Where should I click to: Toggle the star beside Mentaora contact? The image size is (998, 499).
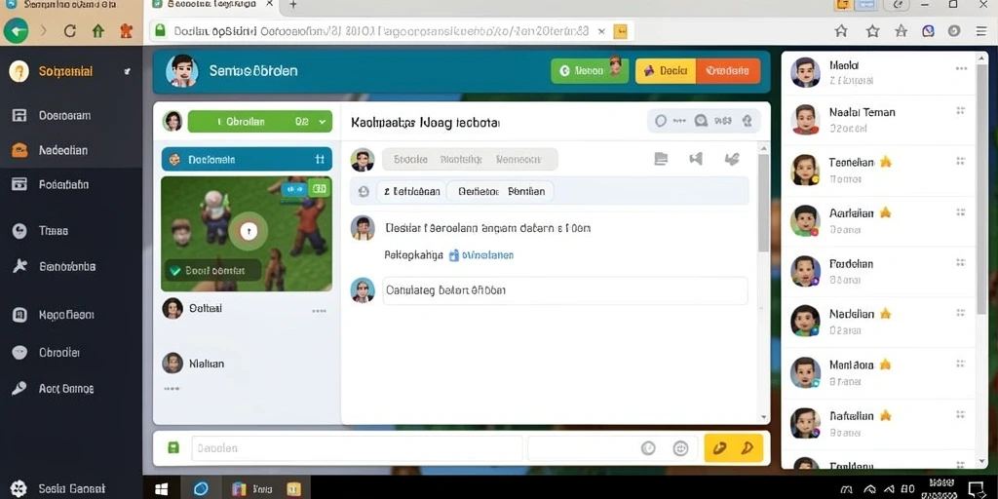pyautogui.click(x=885, y=365)
